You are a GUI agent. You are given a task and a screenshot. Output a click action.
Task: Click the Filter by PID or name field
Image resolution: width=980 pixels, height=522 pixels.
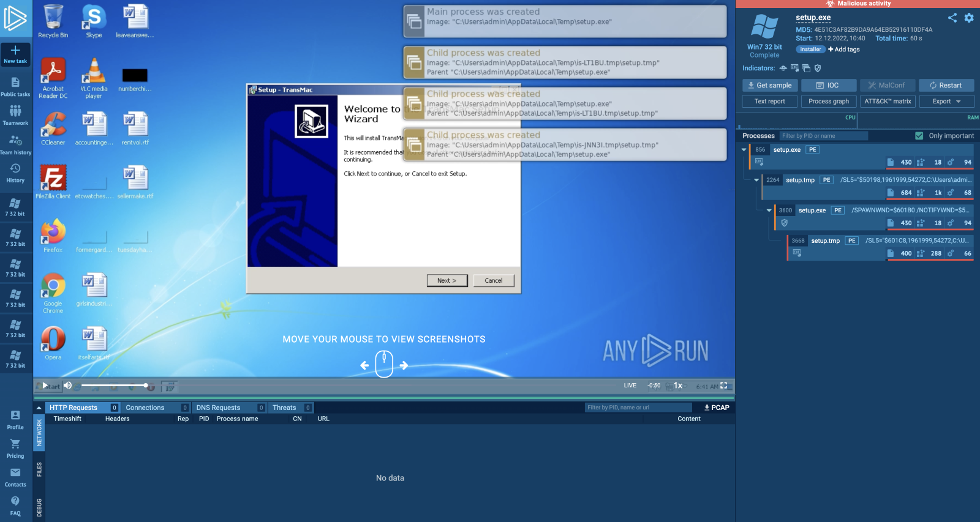coord(823,136)
